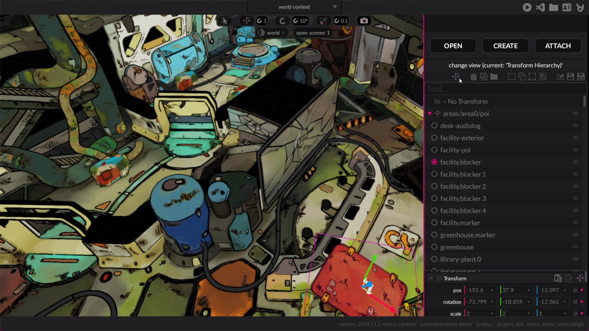Activate the scale gizmo tool
Screen dimensions: 589x331
[x=323, y=21]
